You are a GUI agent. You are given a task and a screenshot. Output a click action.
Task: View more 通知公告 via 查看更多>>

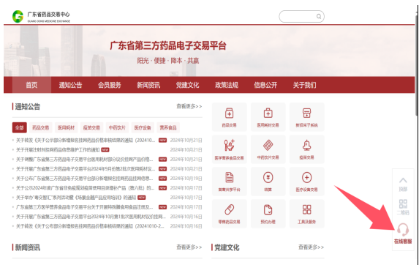189,106
